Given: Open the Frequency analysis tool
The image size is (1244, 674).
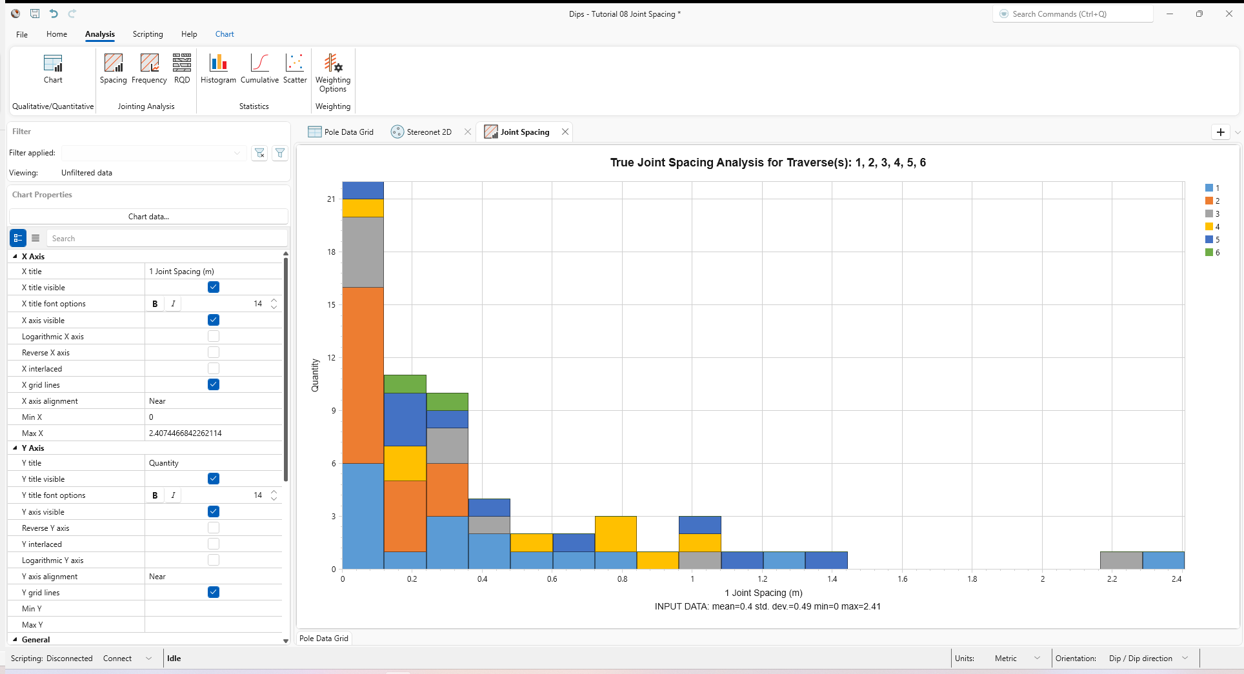Looking at the screenshot, I should pos(149,68).
